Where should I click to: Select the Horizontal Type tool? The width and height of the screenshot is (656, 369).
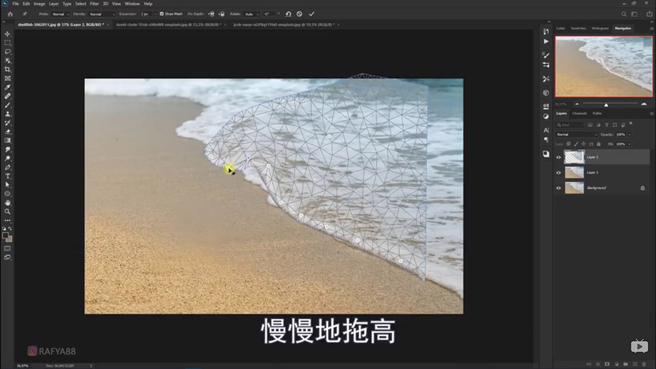[8, 176]
